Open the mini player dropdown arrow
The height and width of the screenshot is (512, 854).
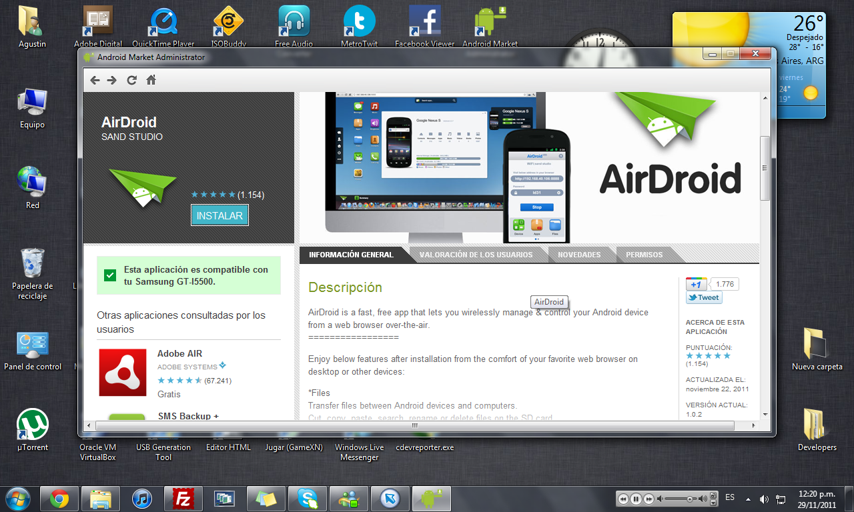pyautogui.click(x=713, y=503)
